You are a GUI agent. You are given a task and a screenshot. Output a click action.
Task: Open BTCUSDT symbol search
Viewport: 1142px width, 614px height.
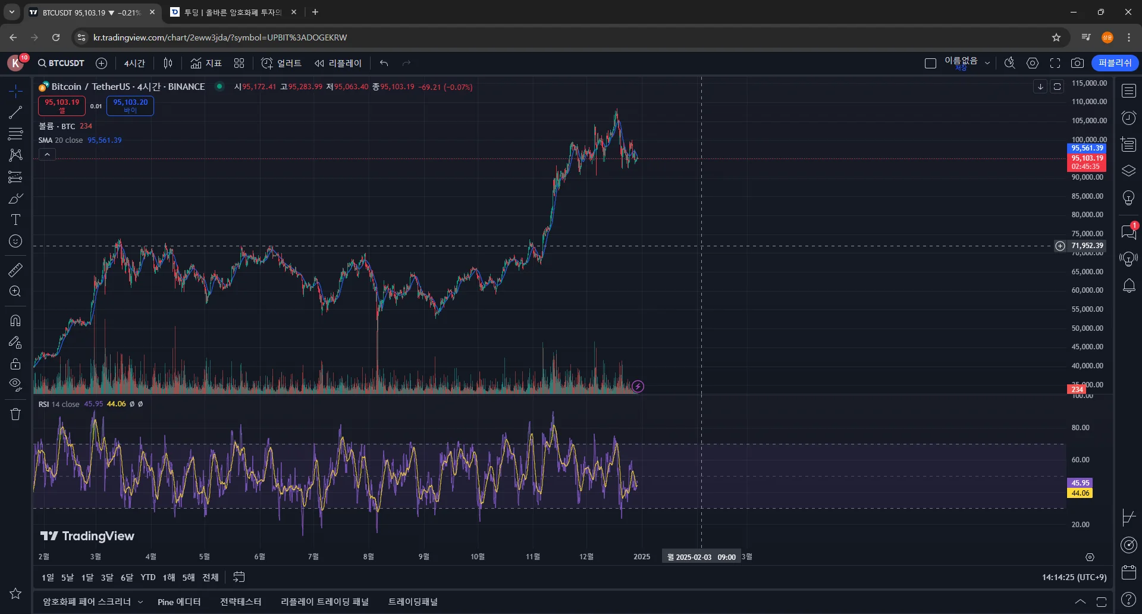(x=61, y=63)
